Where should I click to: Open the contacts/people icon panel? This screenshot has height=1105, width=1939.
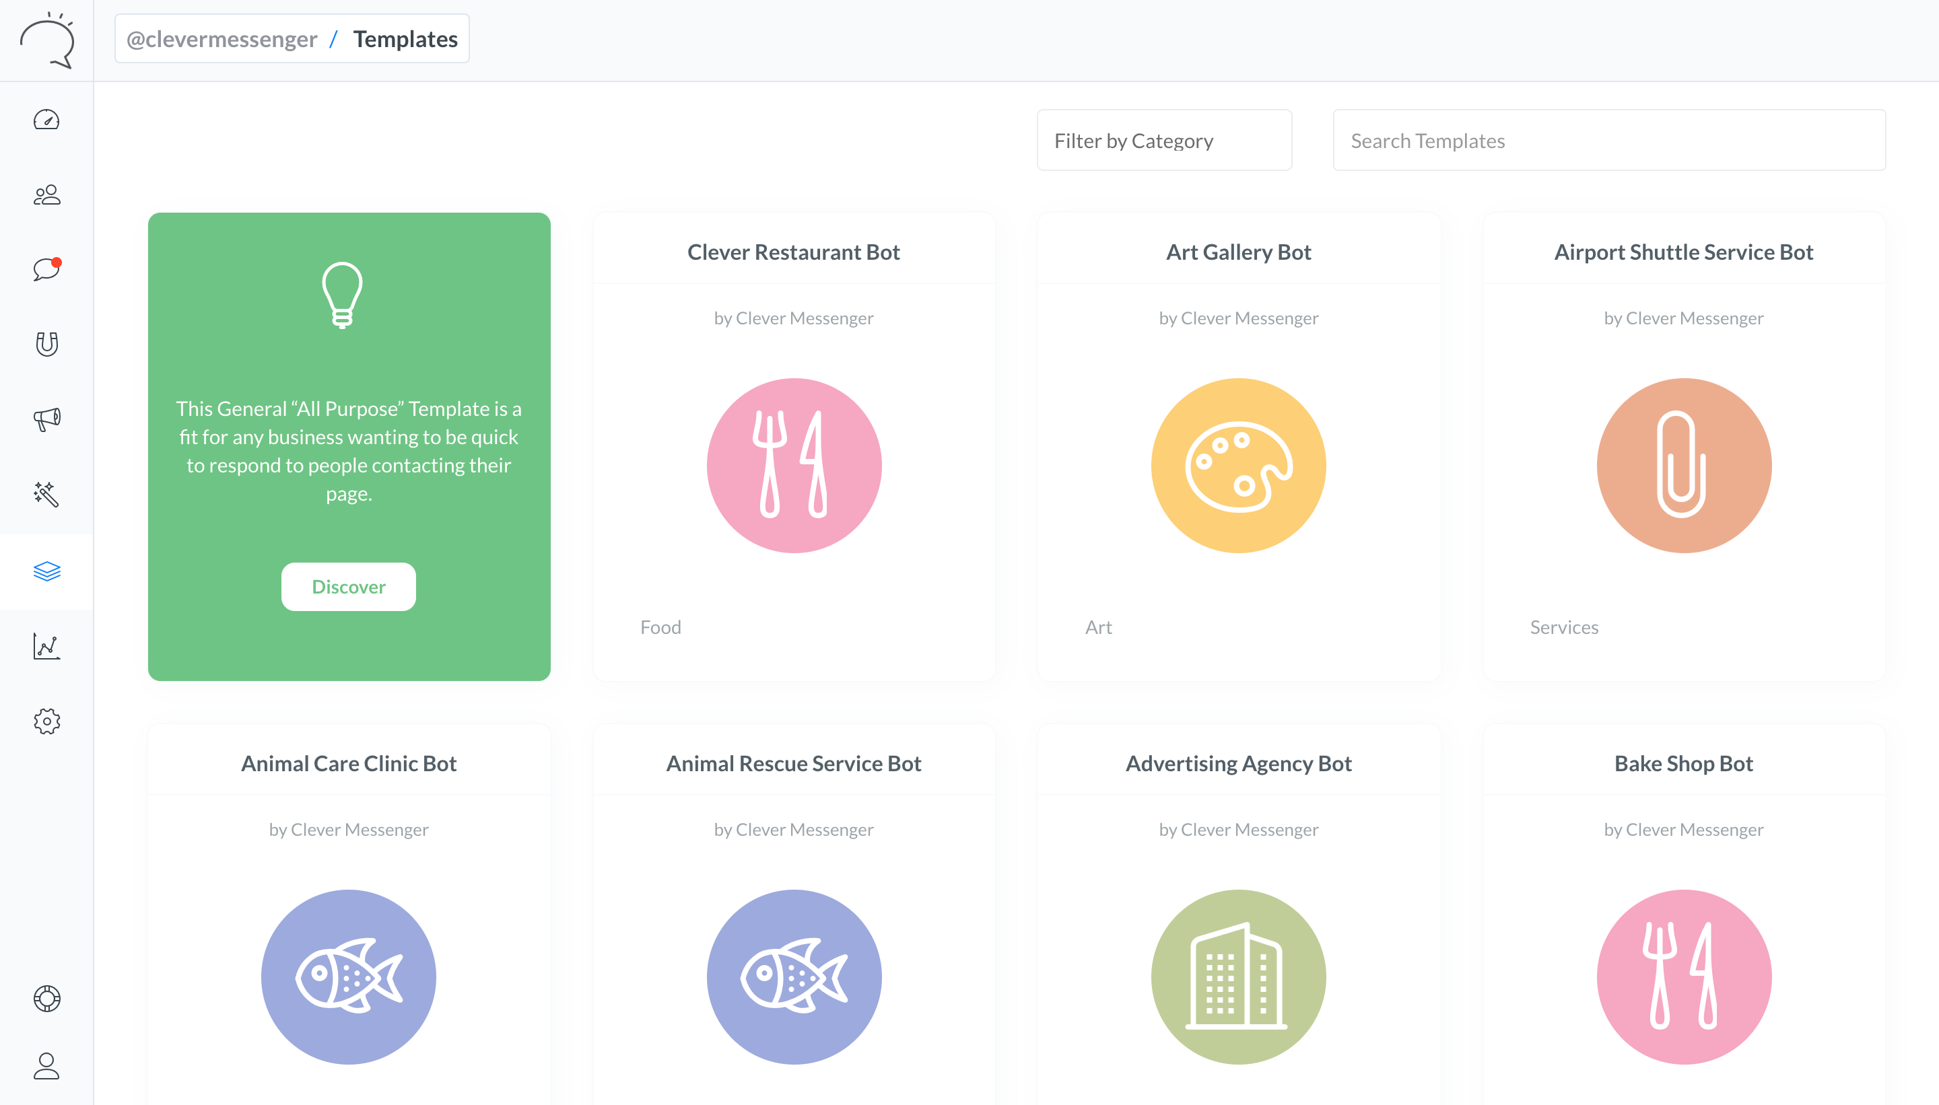click(x=46, y=194)
